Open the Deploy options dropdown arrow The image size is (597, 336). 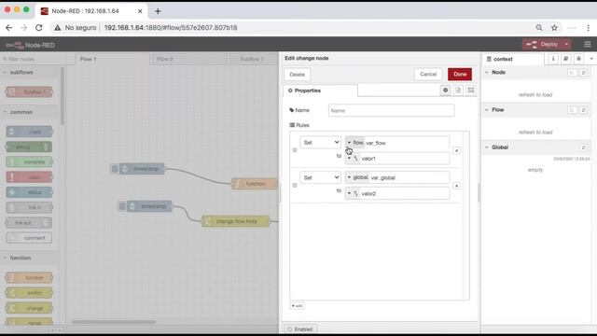coord(566,45)
